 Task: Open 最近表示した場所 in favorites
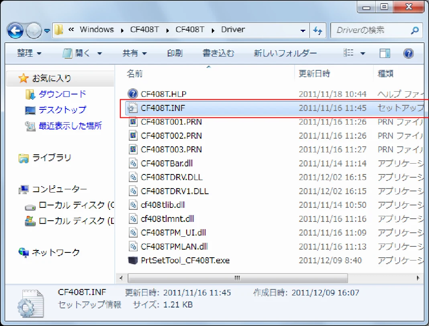pyautogui.click(x=70, y=126)
